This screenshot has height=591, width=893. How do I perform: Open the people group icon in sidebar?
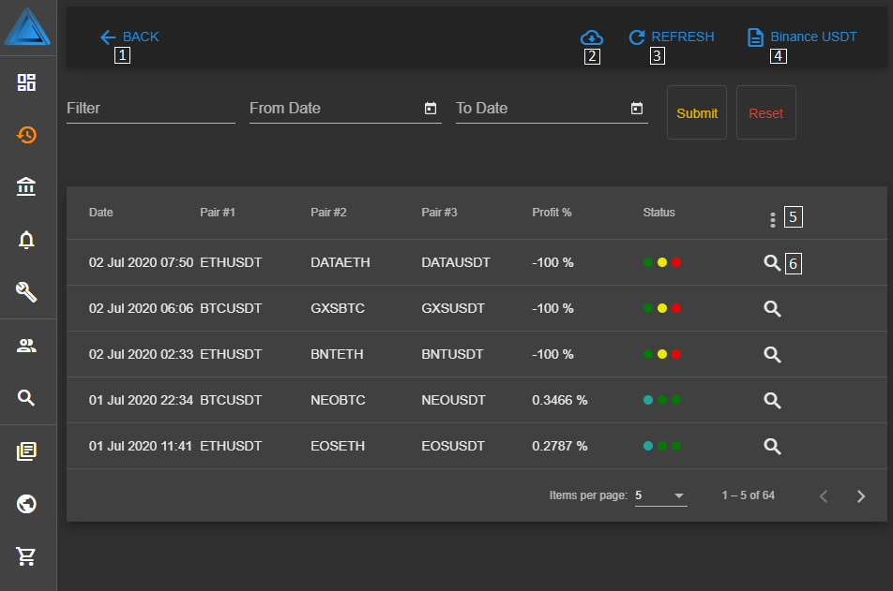26,346
